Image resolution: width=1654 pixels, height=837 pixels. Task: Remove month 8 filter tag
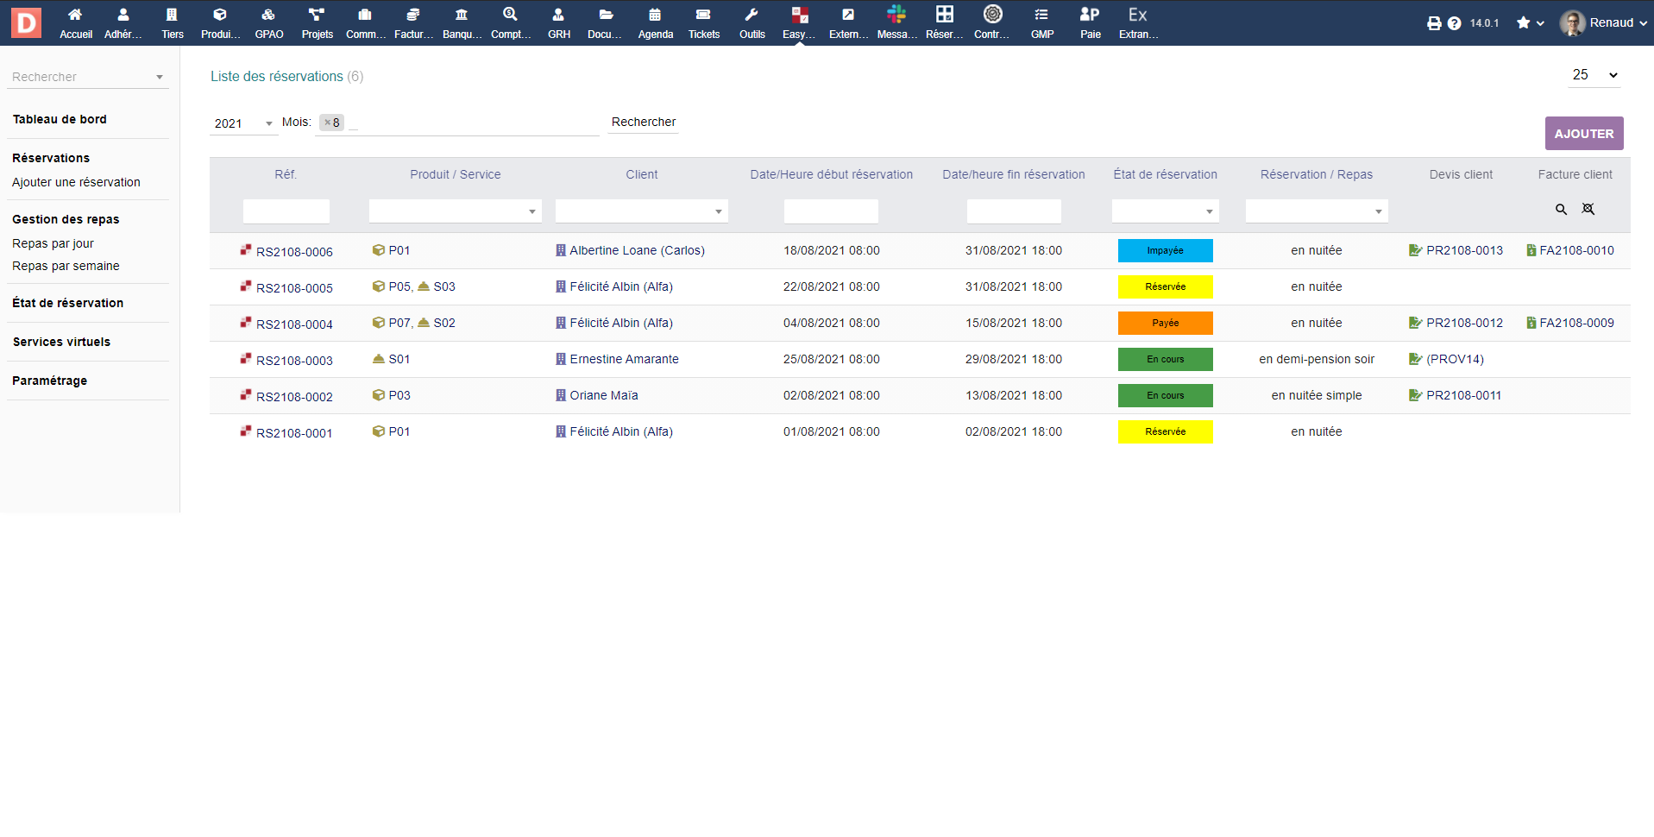[327, 123]
